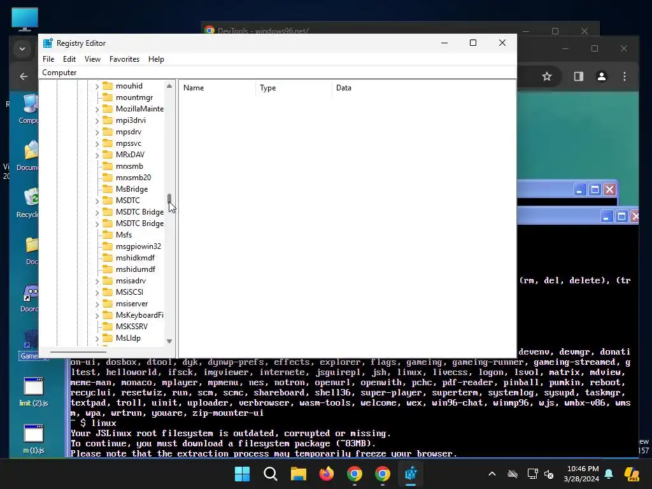This screenshot has width=652, height=489.
Task: Open Chrome side panel icon
Action: point(578,76)
